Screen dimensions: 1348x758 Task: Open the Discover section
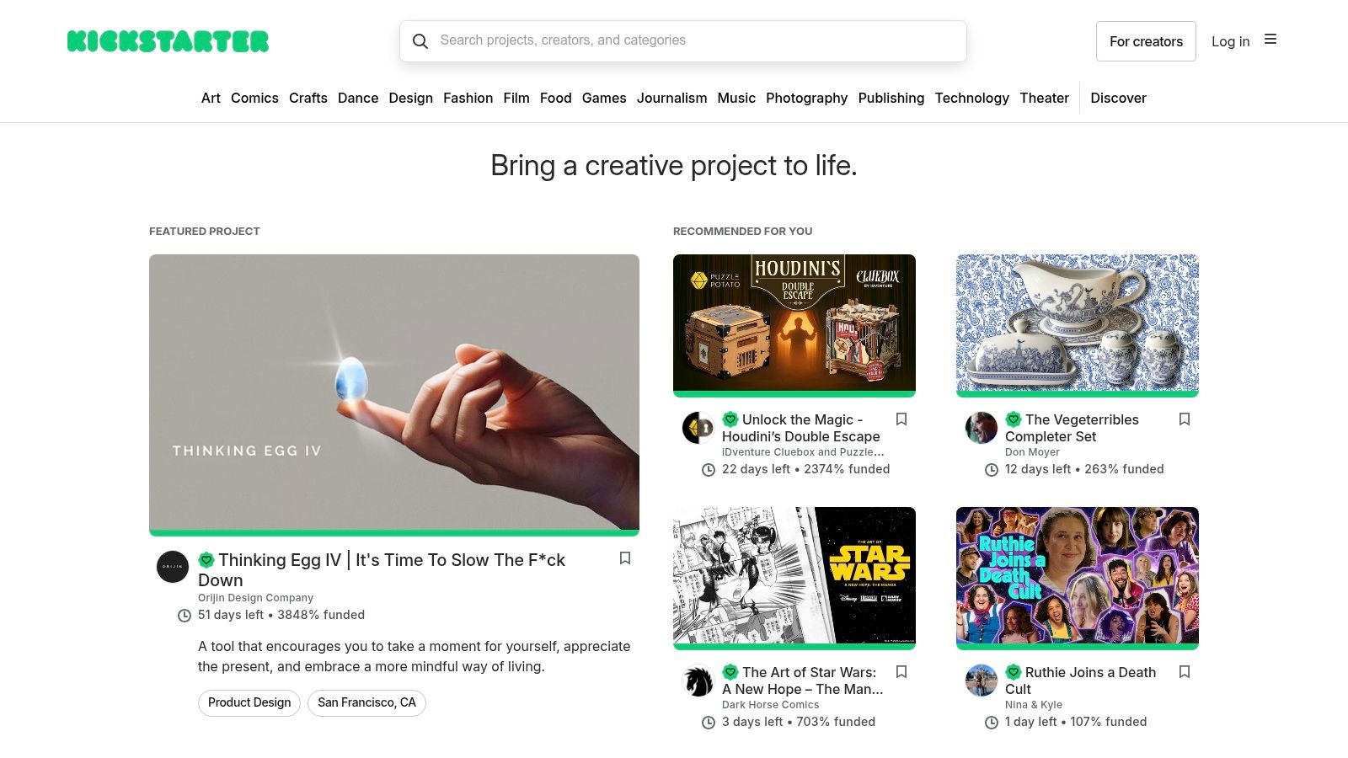(1118, 98)
